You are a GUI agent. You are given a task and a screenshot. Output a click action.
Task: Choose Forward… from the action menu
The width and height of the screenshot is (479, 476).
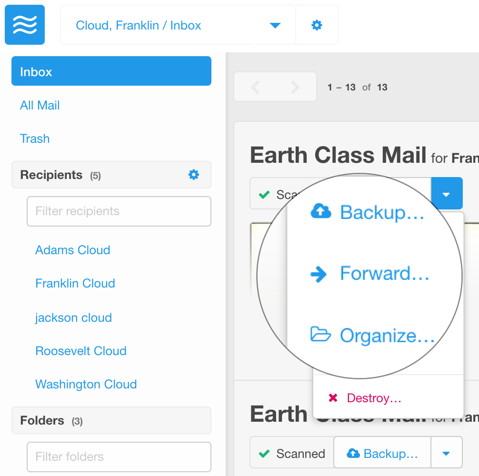coord(369,273)
